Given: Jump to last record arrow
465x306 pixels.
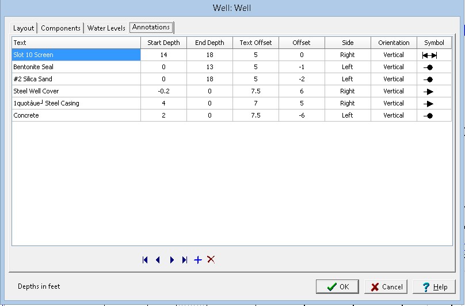Looking at the screenshot, I should tap(184, 260).
